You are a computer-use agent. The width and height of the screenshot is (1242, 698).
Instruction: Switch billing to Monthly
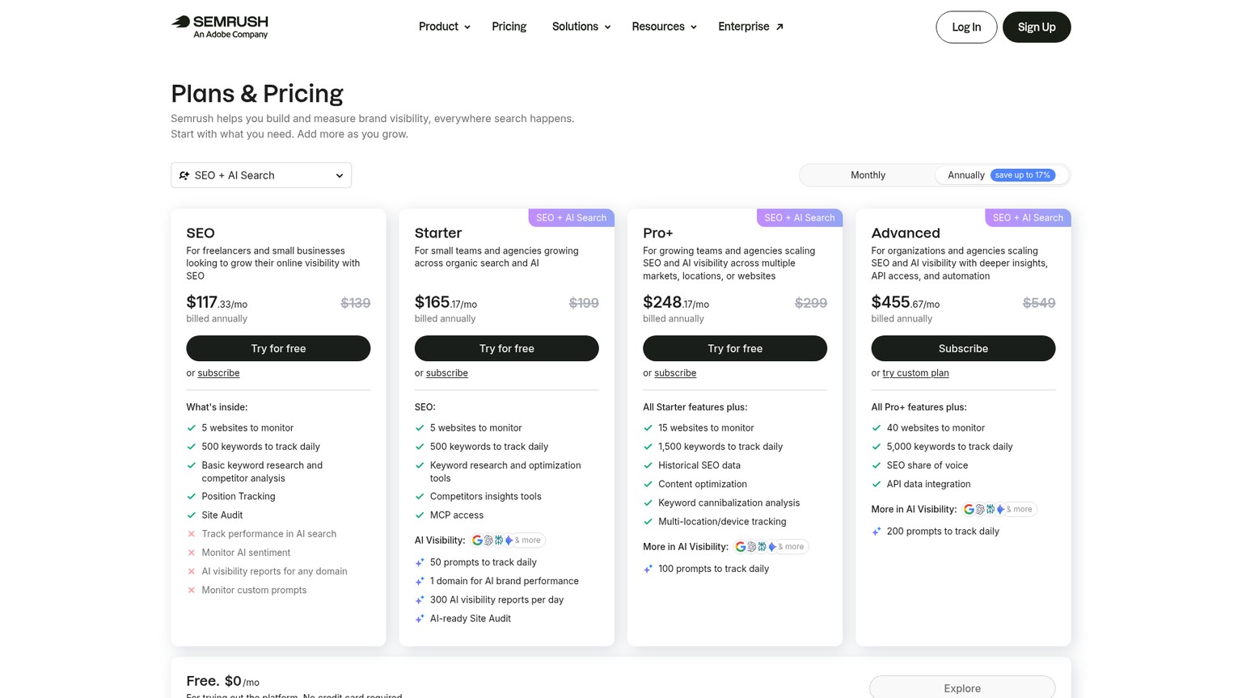click(868, 175)
